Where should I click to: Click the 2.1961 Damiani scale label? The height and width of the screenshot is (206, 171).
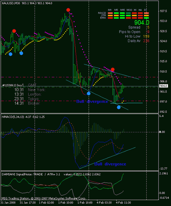tap(163, 173)
